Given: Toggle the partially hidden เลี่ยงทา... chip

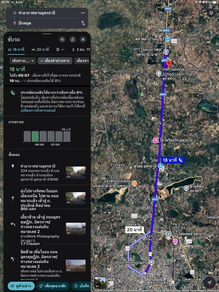Looking at the screenshot, I should click(x=82, y=61).
